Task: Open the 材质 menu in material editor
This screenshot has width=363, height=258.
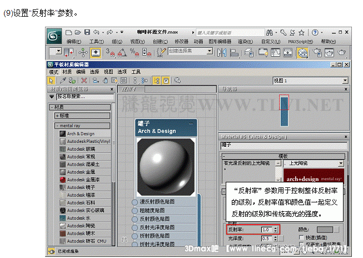Action: click(x=67, y=72)
